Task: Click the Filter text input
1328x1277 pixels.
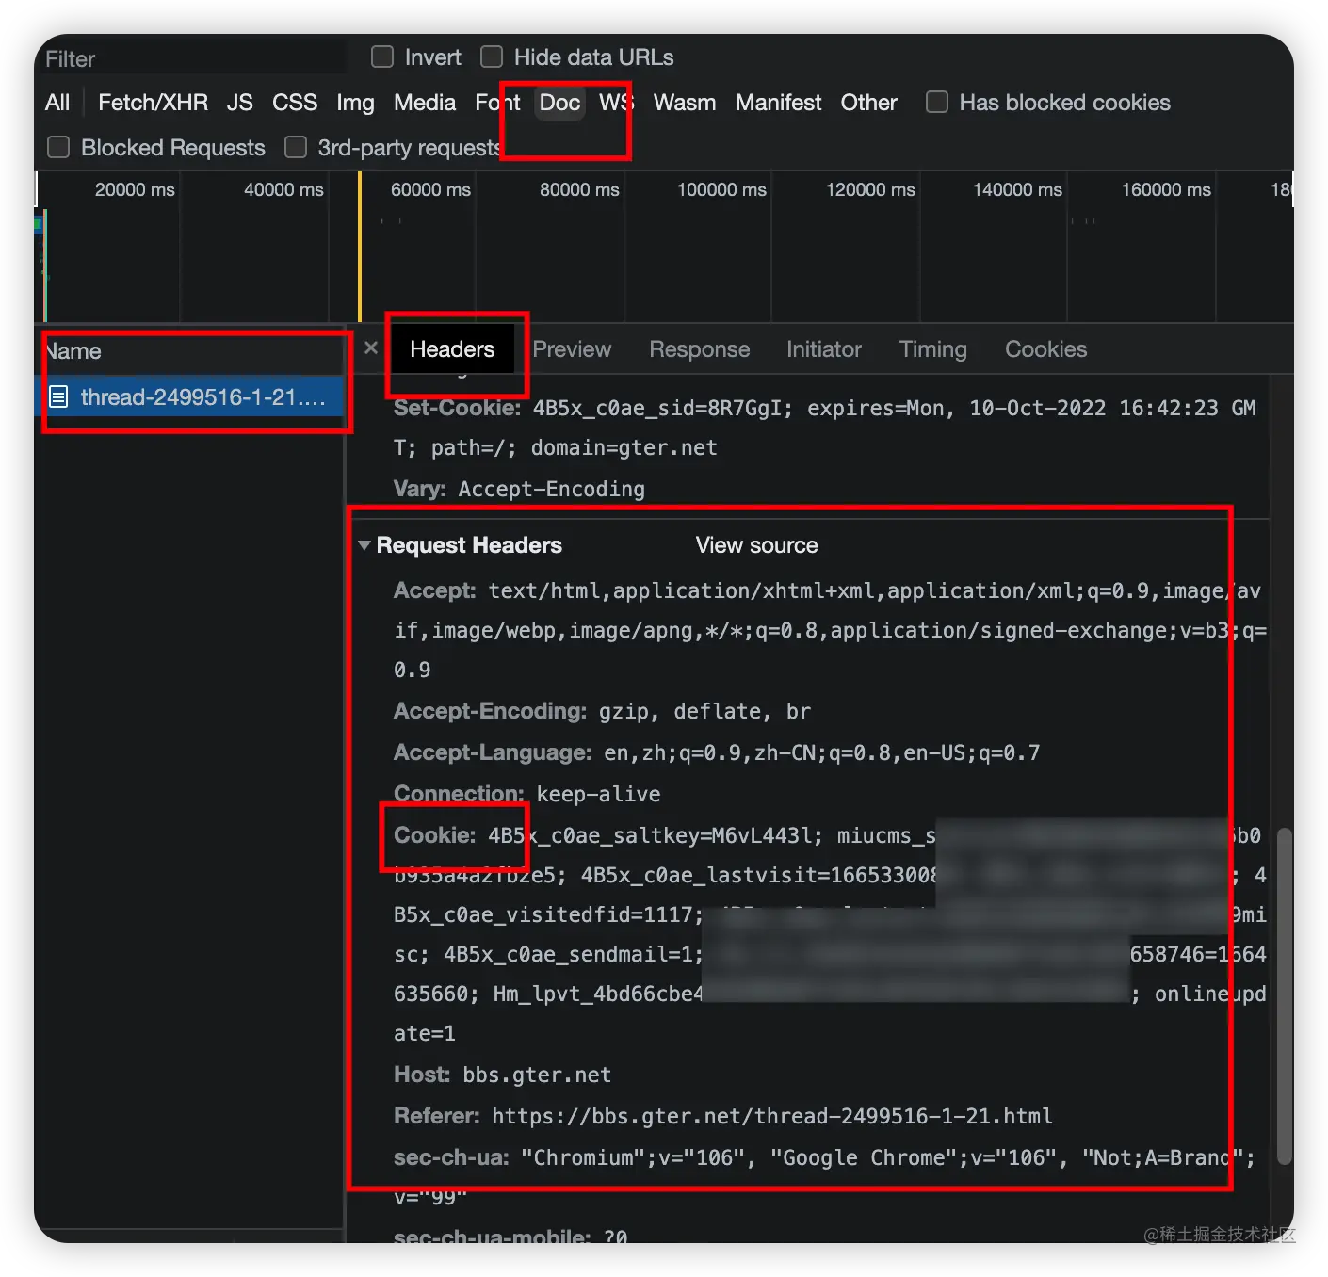Action: (193, 58)
